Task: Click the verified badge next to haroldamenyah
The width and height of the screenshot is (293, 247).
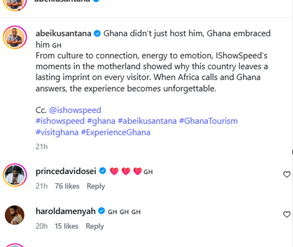Action: (101, 211)
